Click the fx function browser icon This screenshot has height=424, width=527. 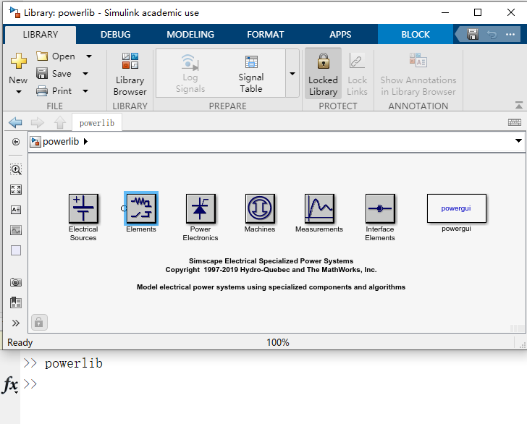pyautogui.click(x=10, y=384)
